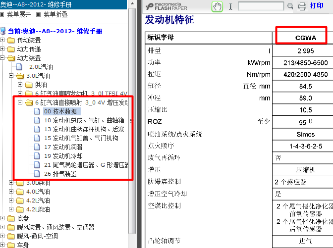The height and width of the screenshot is (248, 333).
Task: Select the 4.2L柴油 folder label
Action: click(38, 209)
